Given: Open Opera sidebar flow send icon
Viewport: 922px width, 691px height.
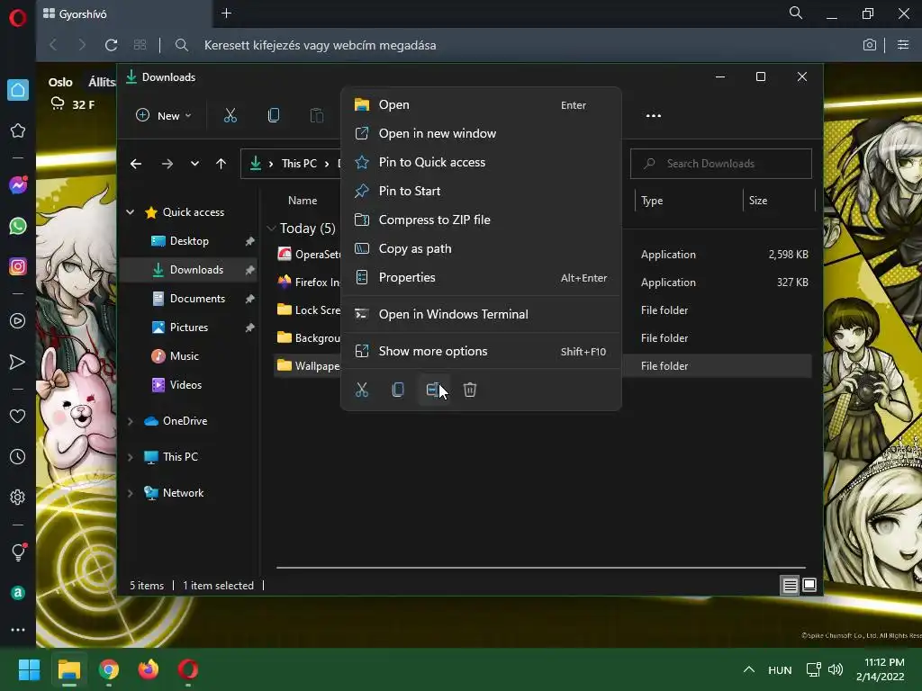Looking at the screenshot, I should (x=18, y=362).
